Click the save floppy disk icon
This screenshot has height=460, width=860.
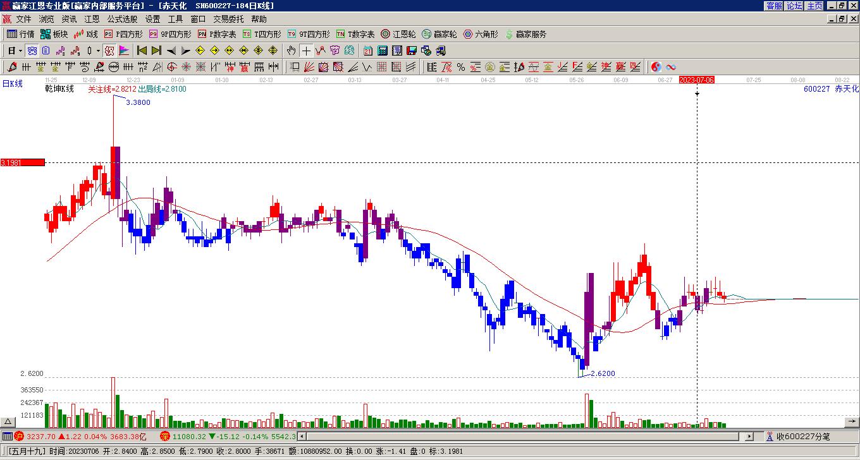[411, 51]
